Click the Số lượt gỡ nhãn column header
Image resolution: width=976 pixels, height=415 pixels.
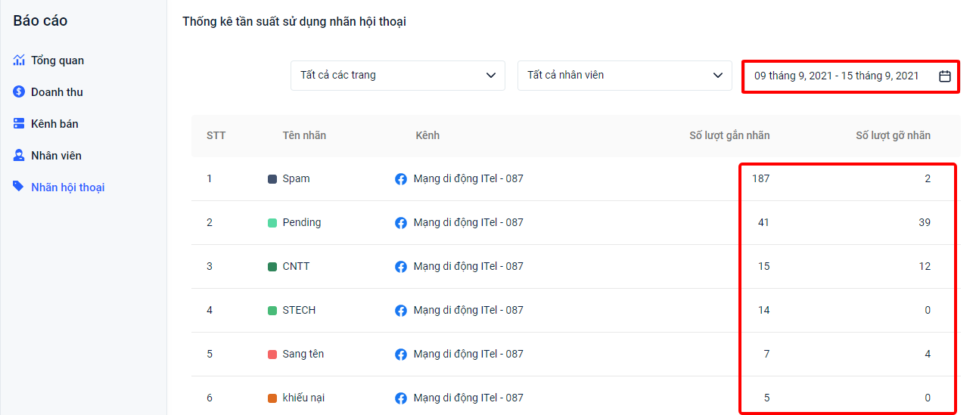click(x=893, y=136)
